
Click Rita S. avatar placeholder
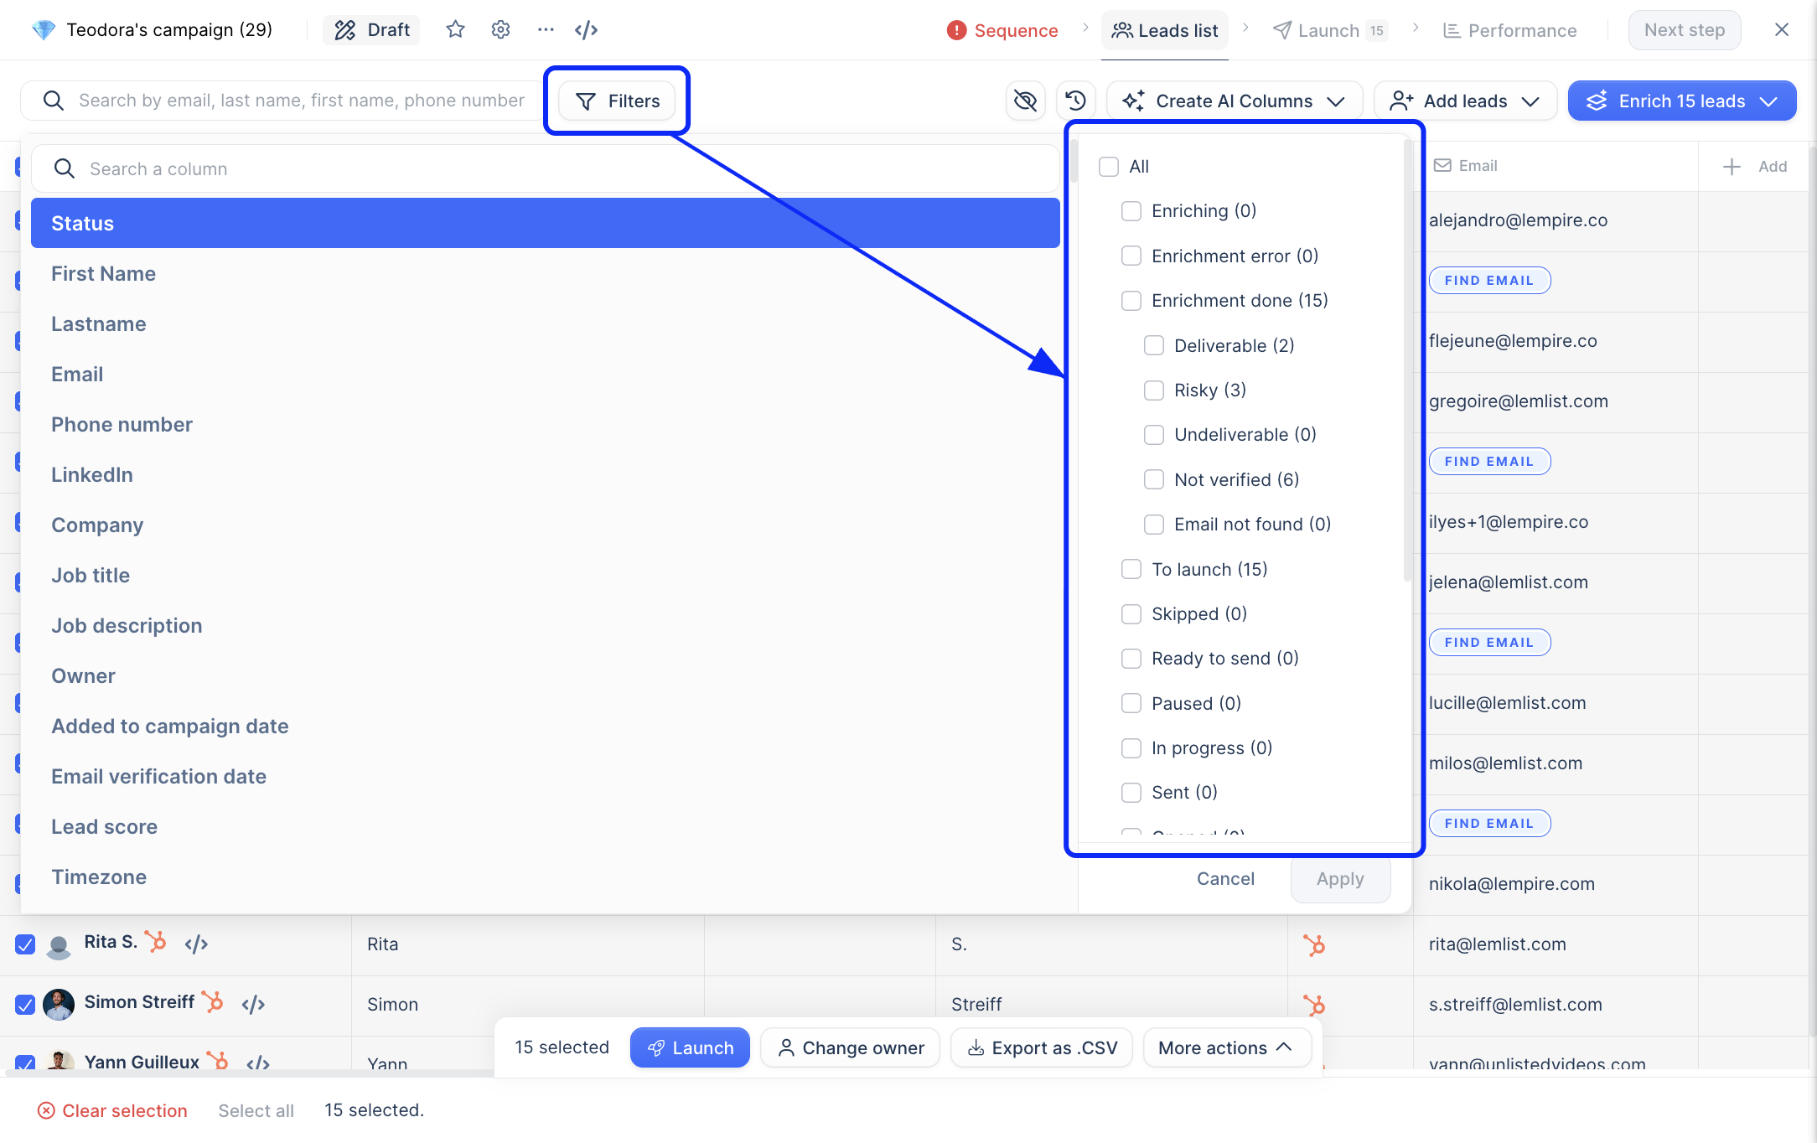point(59,945)
